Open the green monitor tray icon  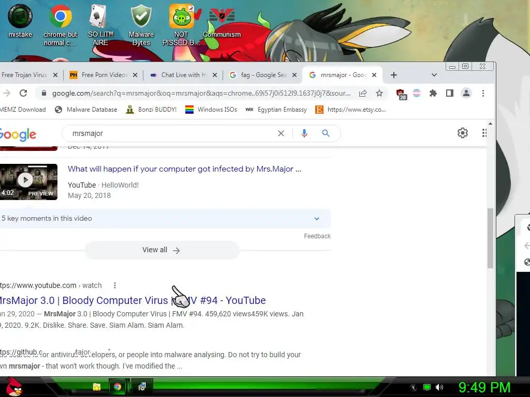tap(427, 387)
